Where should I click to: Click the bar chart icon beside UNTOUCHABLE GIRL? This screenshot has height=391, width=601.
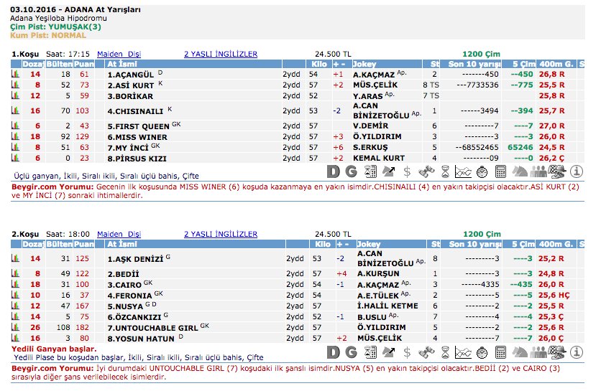15,326
